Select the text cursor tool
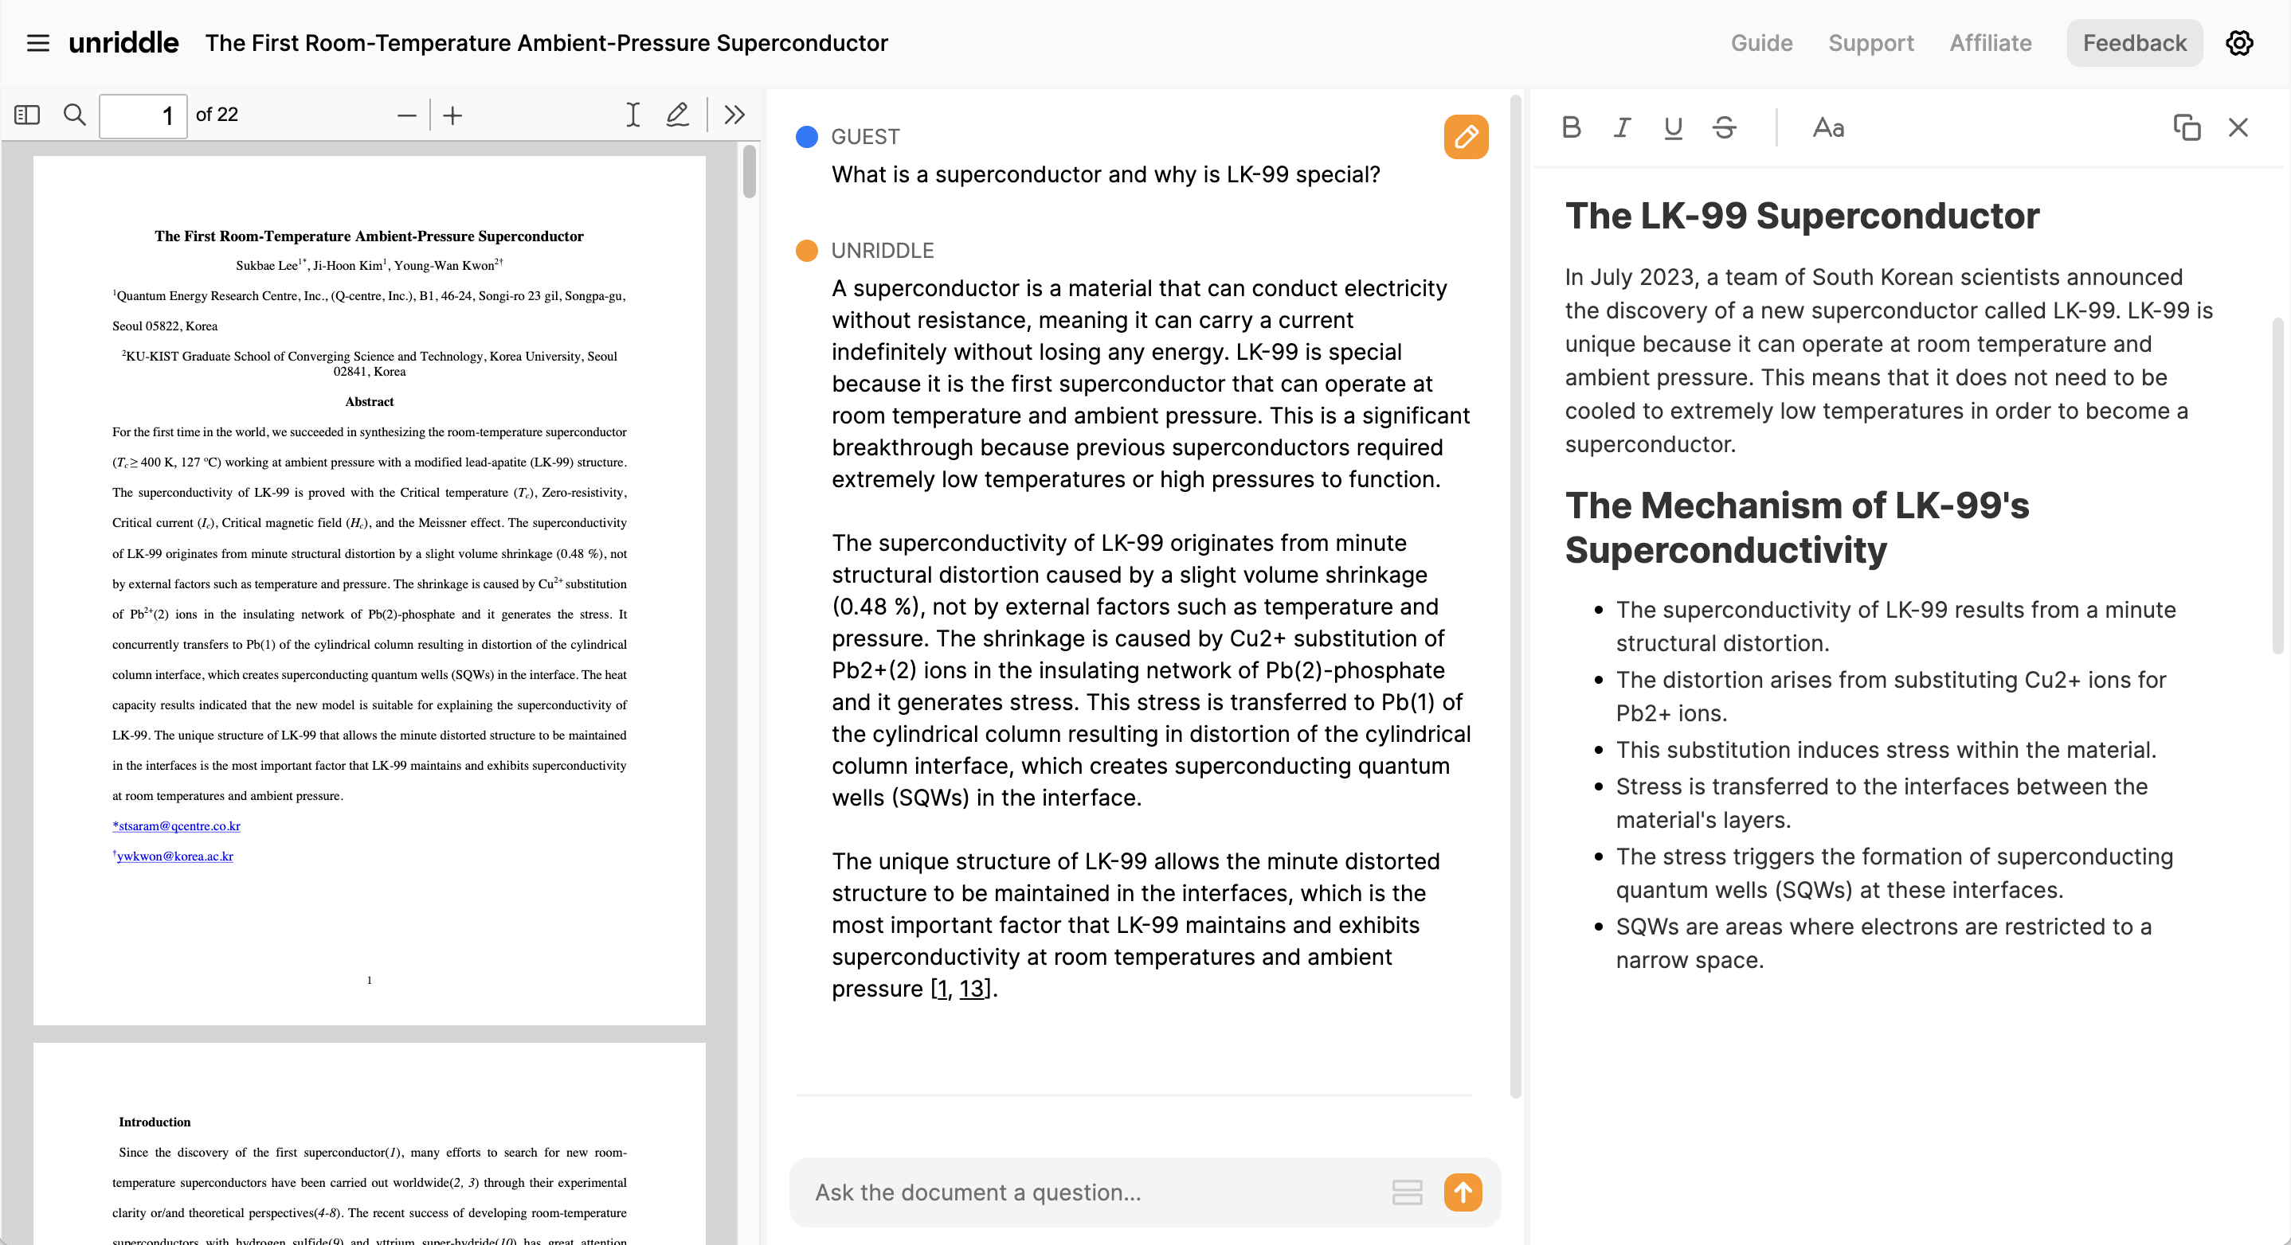The height and width of the screenshot is (1245, 2291). 632,115
